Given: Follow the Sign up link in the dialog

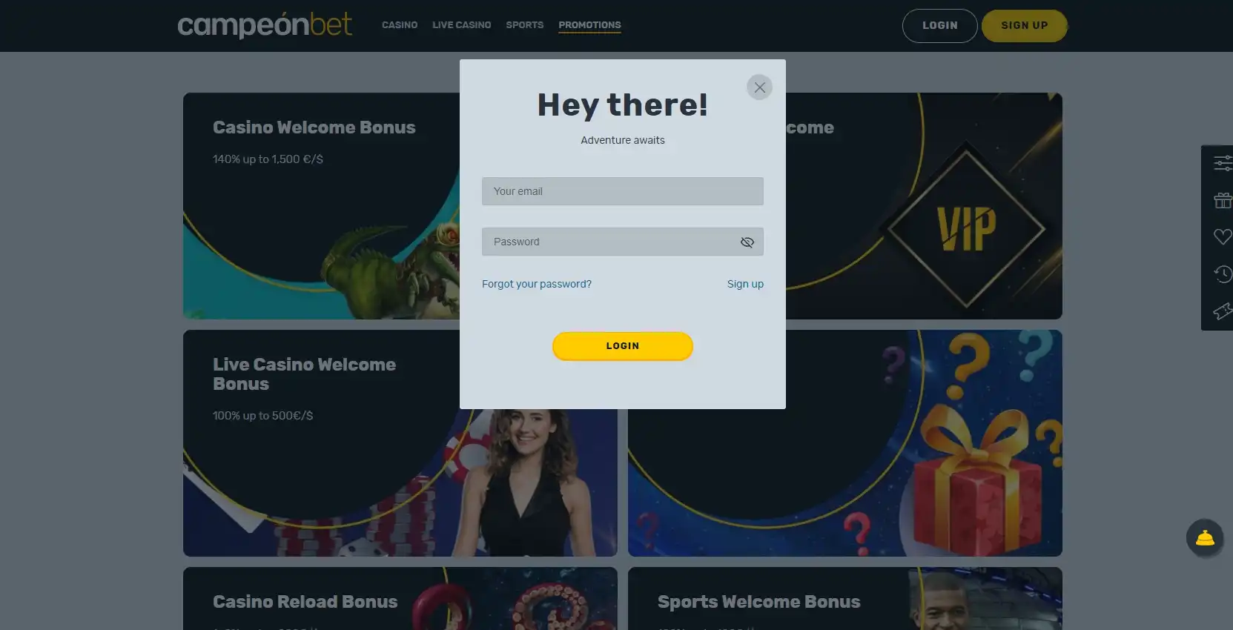Looking at the screenshot, I should (x=745, y=284).
